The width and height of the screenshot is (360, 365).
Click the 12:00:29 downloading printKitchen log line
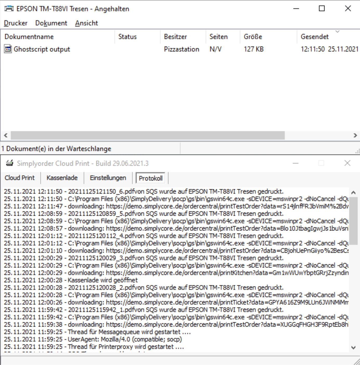coord(176,273)
